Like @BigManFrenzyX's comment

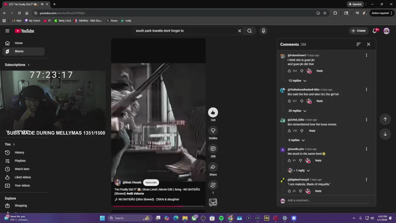(289, 191)
